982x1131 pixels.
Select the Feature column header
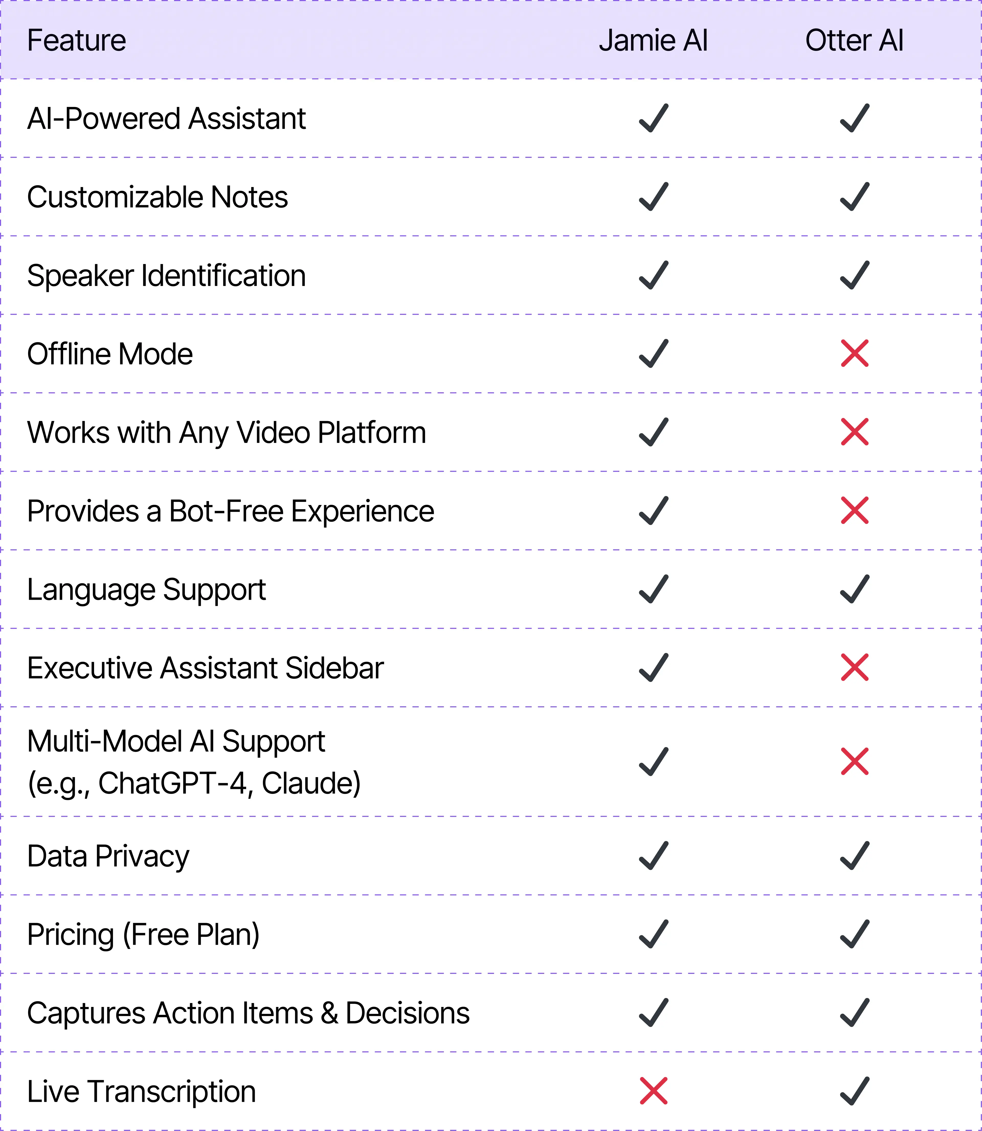click(x=77, y=40)
